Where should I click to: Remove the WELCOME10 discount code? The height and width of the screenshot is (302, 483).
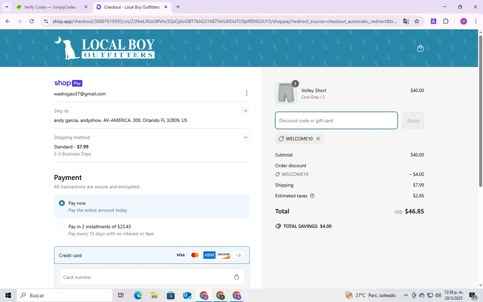(318, 139)
